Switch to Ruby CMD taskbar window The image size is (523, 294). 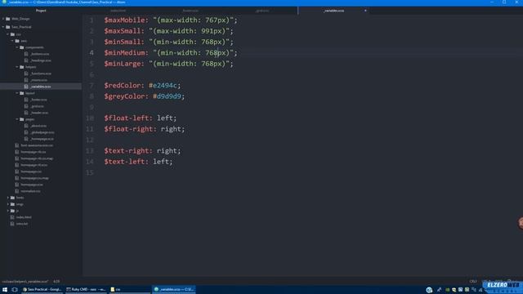click(x=86, y=290)
